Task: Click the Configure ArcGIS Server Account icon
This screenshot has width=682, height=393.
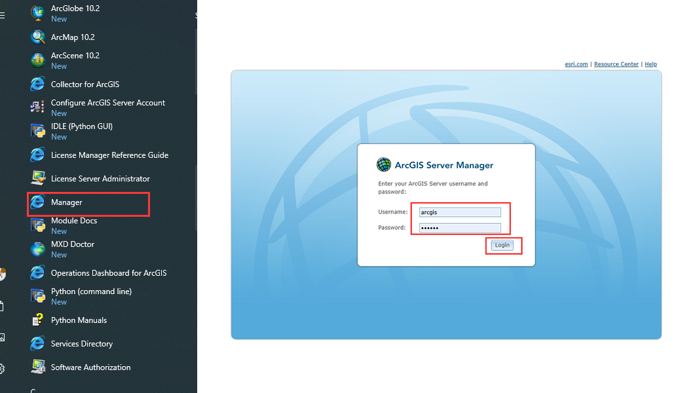Action: (x=38, y=107)
